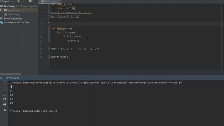Click output value 8 in console
Image resolution: width=224 pixels, height=126 pixels.
(11, 91)
